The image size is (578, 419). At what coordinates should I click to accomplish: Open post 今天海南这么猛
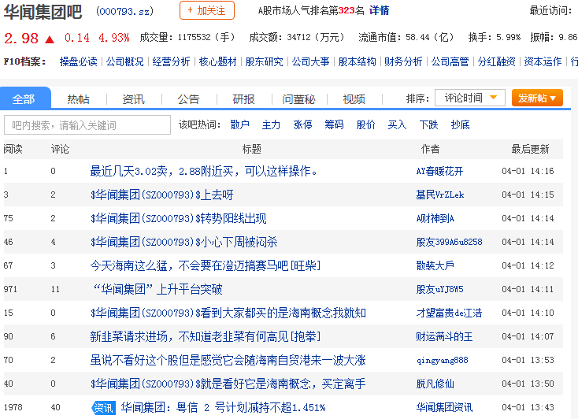pyautogui.click(x=206, y=265)
